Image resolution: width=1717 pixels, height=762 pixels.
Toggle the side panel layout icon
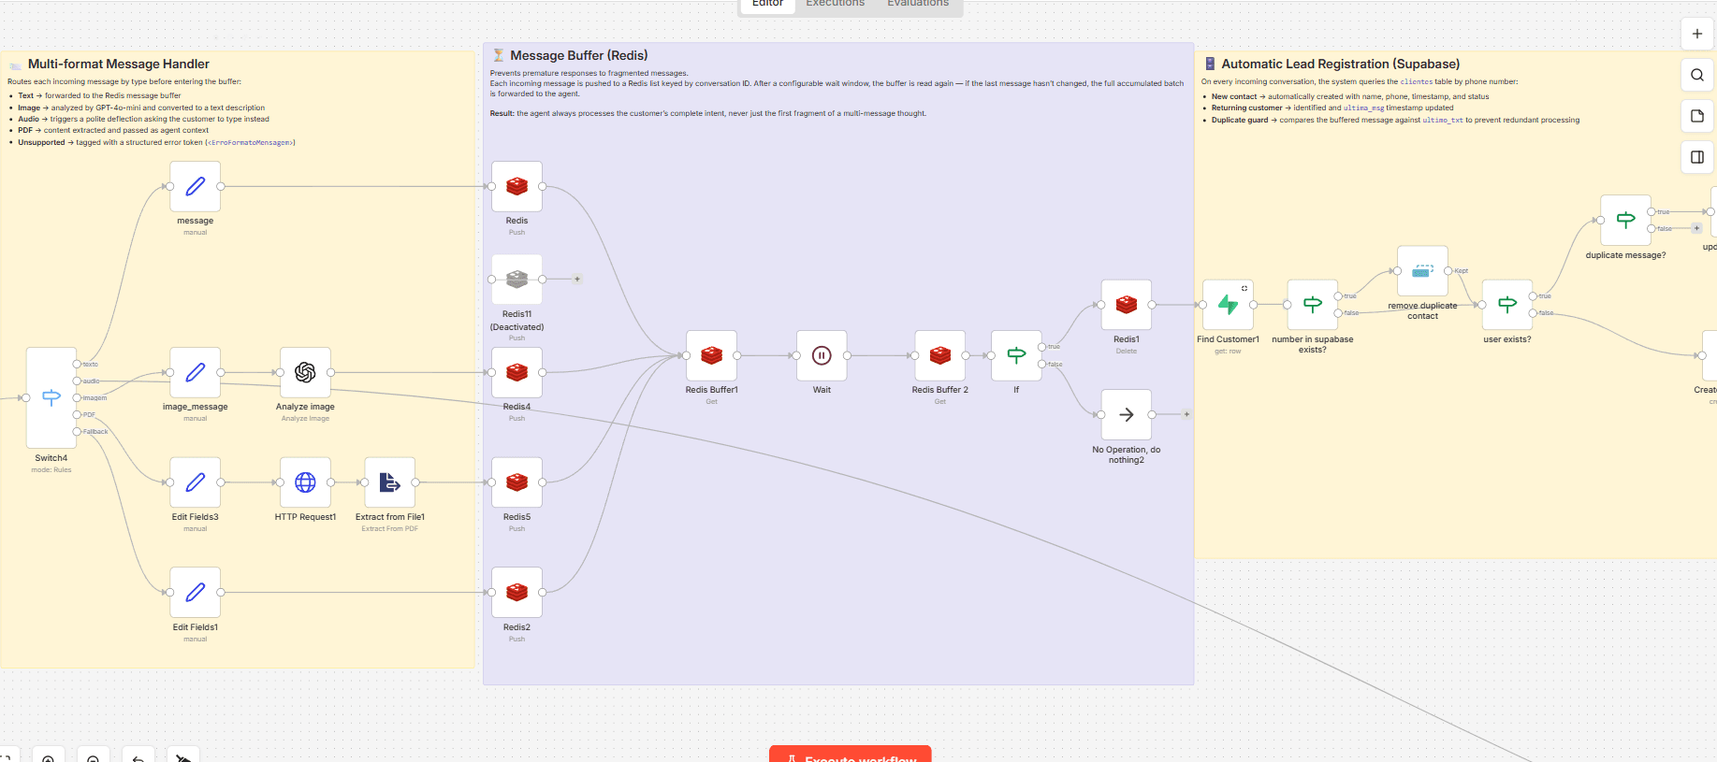click(1696, 157)
